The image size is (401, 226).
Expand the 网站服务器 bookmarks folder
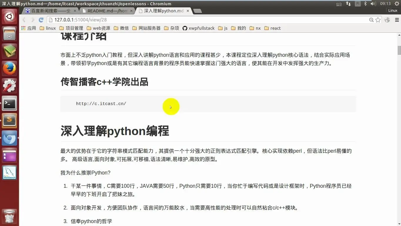(146, 28)
